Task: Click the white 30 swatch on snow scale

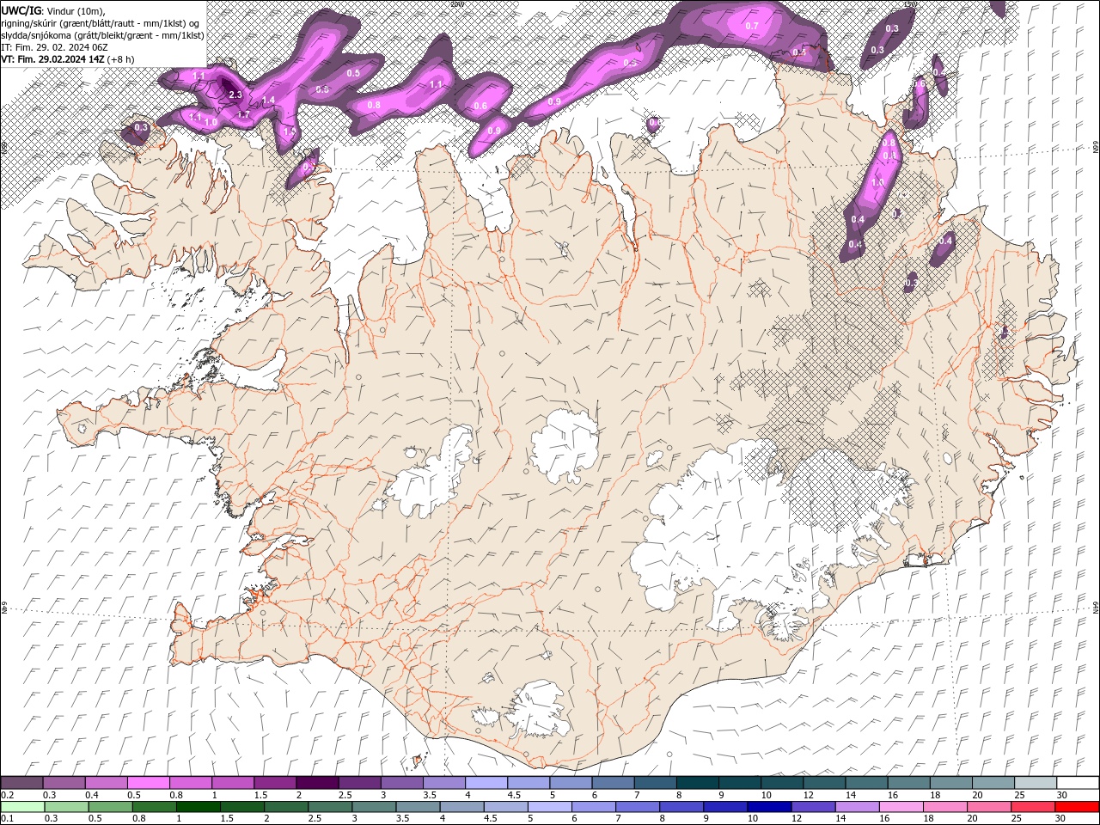Action: (1077, 783)
